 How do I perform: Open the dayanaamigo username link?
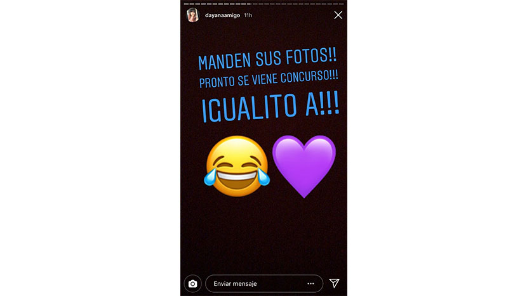coord(222,15)
